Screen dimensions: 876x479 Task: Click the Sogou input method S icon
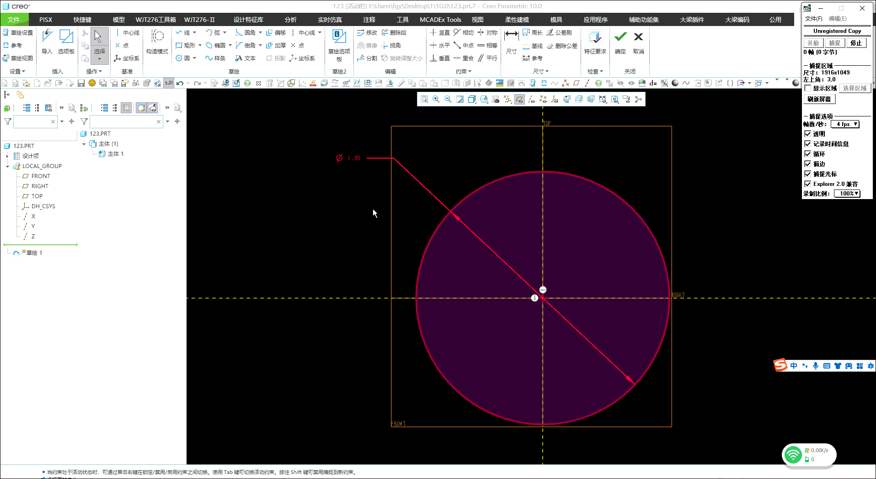[x=780, y=365]
